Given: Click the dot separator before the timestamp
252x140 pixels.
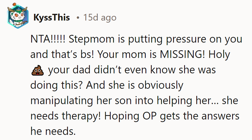Looking at the screenshot, I should pyautogui.click(x=78, y=18).
